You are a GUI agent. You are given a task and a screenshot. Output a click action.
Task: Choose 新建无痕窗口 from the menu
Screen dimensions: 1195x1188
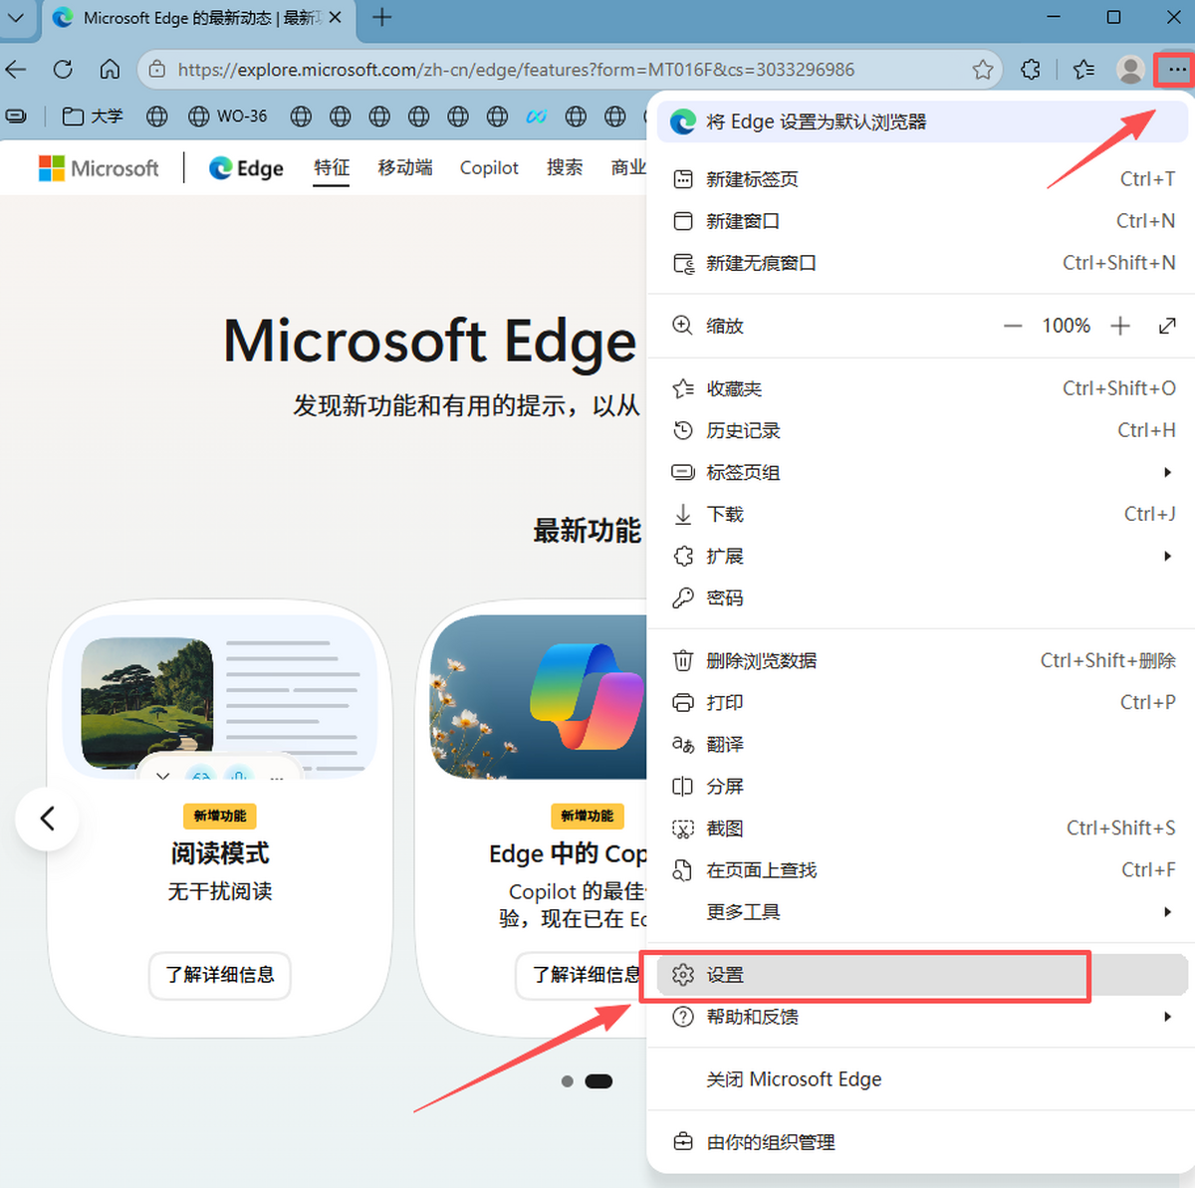click(x=922, y=263)
